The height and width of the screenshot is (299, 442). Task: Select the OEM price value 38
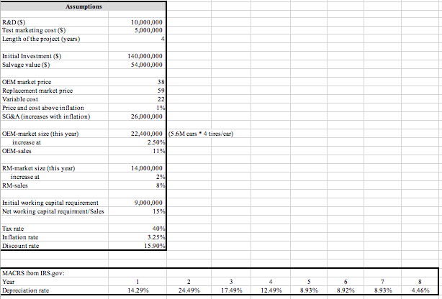[137, 82]
